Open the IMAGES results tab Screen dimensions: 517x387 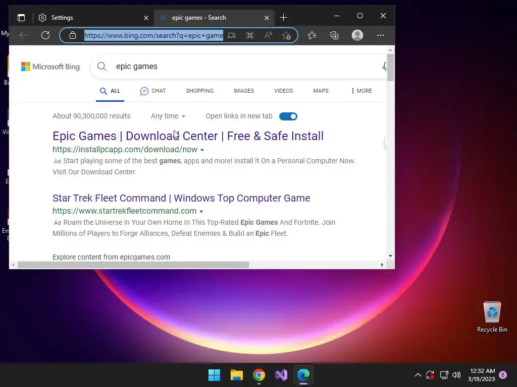pos(244,91)
